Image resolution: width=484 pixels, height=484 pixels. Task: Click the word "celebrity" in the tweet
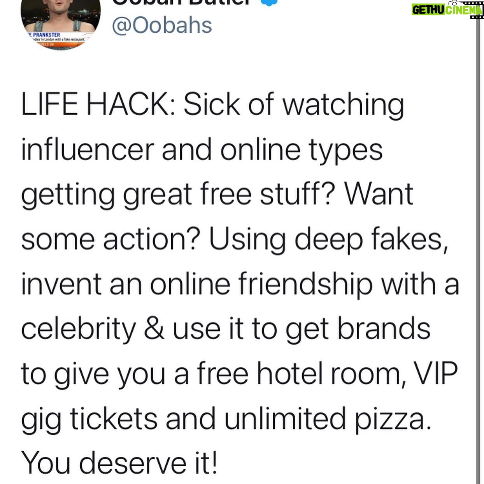pyautogui.click(x=78, y=329)
